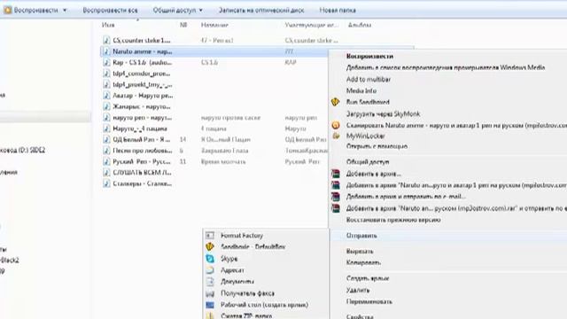Select the CS,counter strike 1 file icon
Screen dimensions: 567x319
coord(106,40)
